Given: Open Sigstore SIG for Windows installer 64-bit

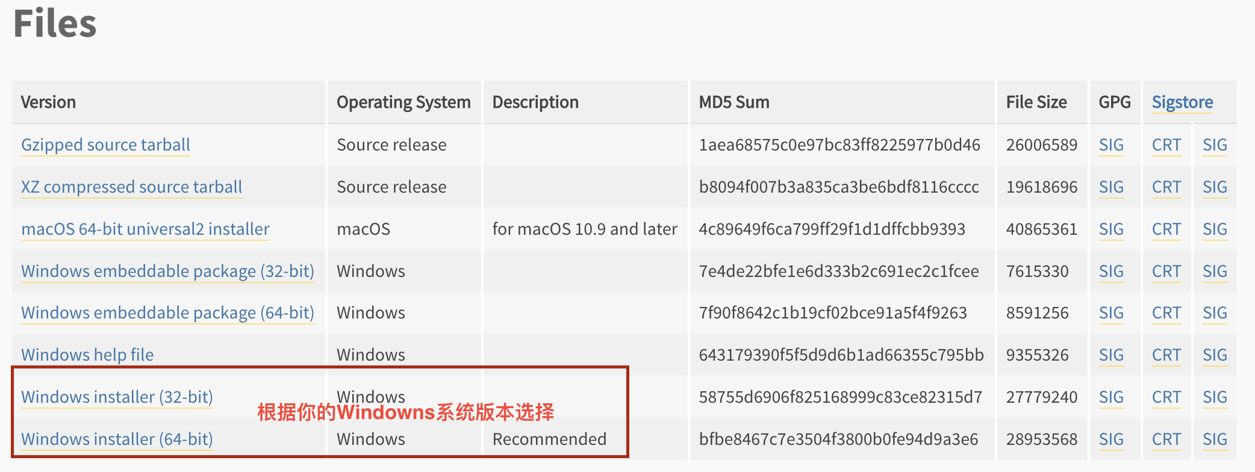Looking at the screenshot, I should coord(1215,439).
